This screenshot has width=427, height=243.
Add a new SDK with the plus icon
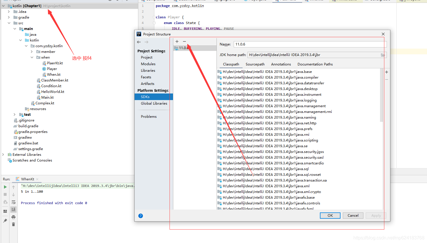177,41
